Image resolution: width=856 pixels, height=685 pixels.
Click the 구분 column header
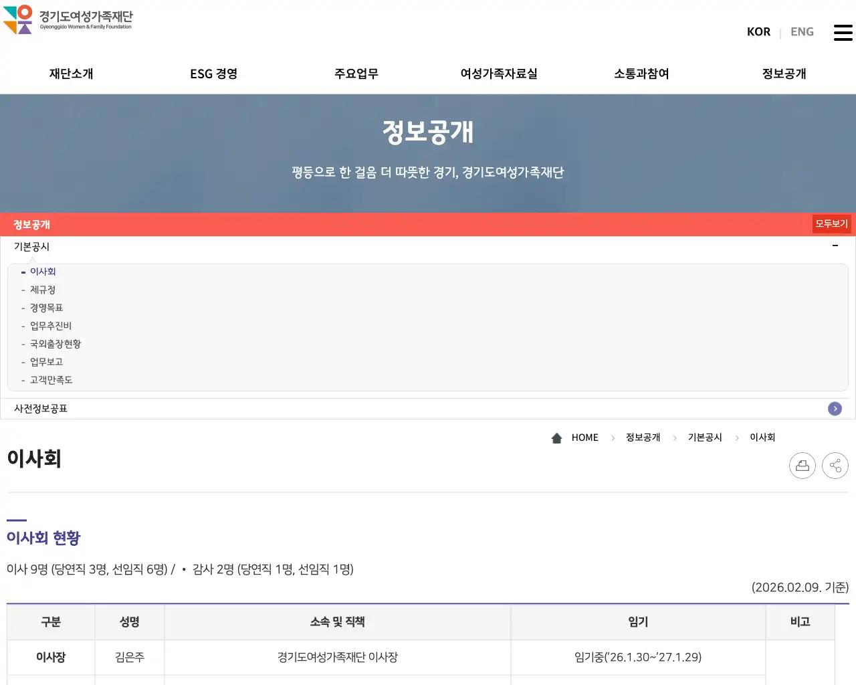point(51,622)
